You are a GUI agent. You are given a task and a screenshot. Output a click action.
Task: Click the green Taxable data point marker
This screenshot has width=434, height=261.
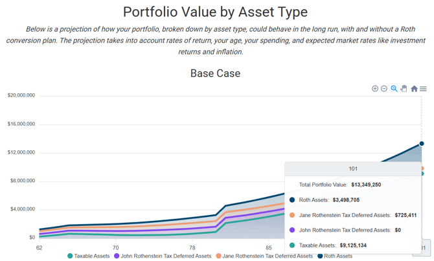422,174
